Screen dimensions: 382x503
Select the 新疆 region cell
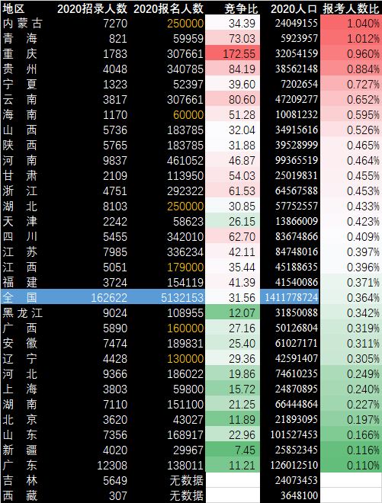pyautogui.click(x=20, y=450)
